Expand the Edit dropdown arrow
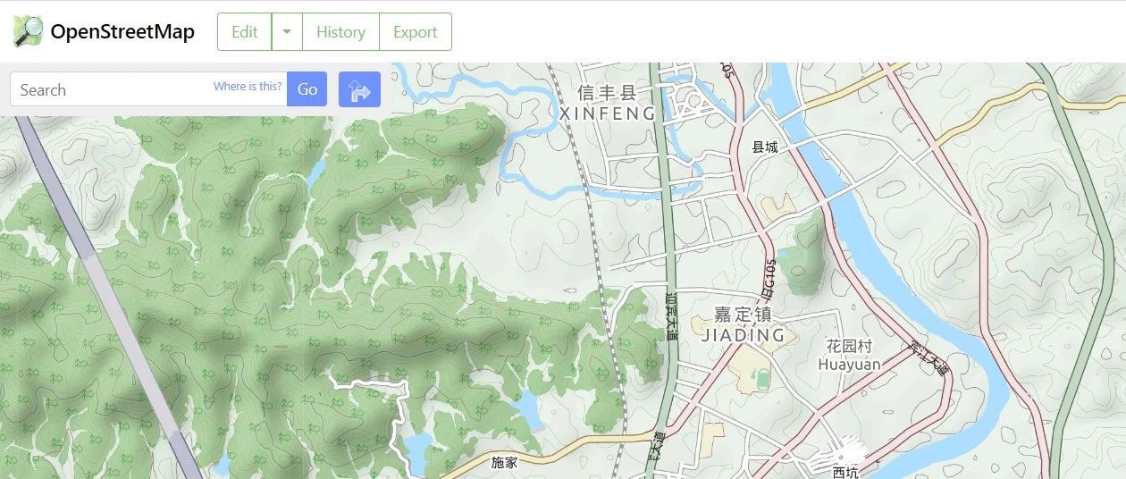The image size is (1126, 479). [x=287, y=31]
